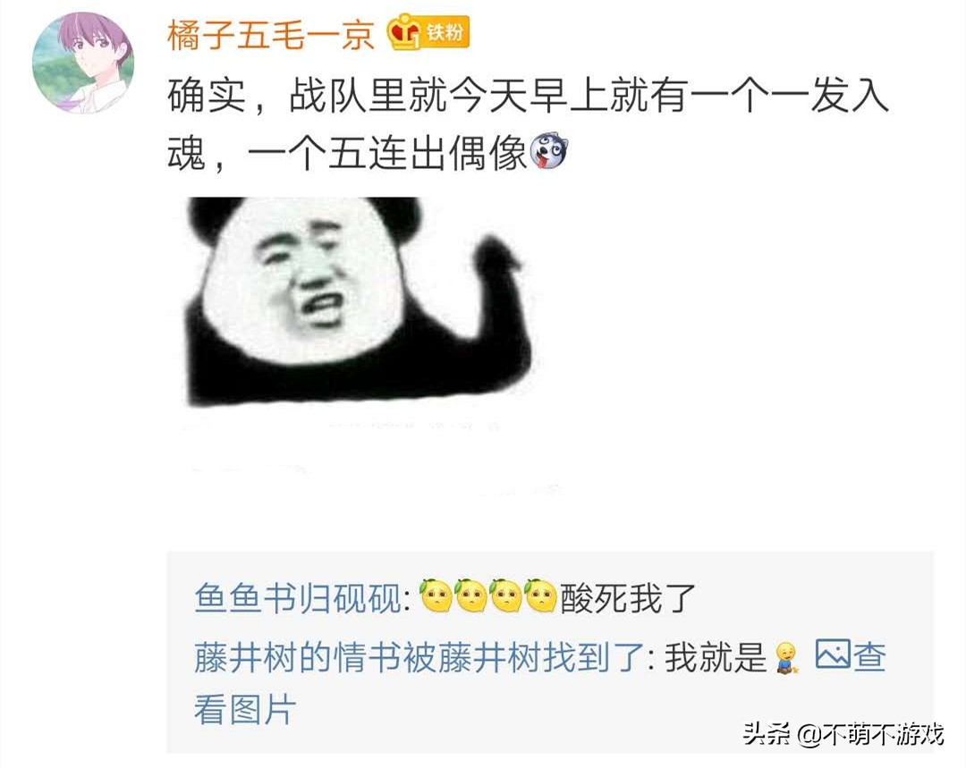Open the purple-haired anime avatar
This screenshot has width=966, height=768.
(x=83, y=63)
